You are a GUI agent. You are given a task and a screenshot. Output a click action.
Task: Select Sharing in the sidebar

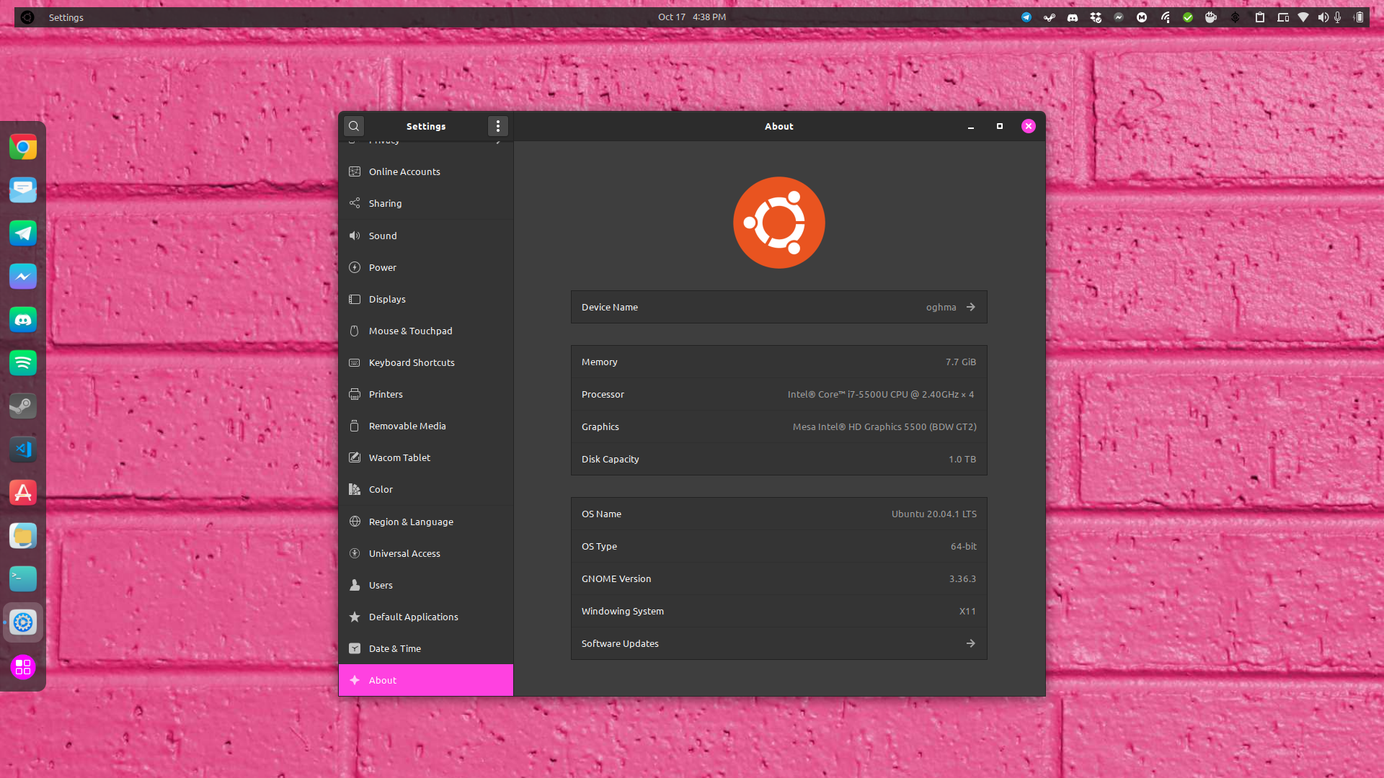tap(426, 203)
